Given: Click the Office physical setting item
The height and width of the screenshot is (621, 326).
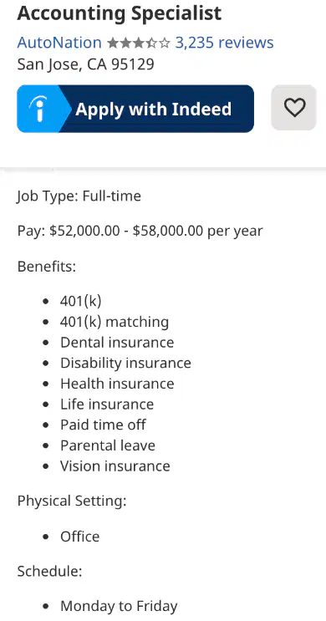Looking at the screenshot, I should pyautogui.click(x=80, y=537).
